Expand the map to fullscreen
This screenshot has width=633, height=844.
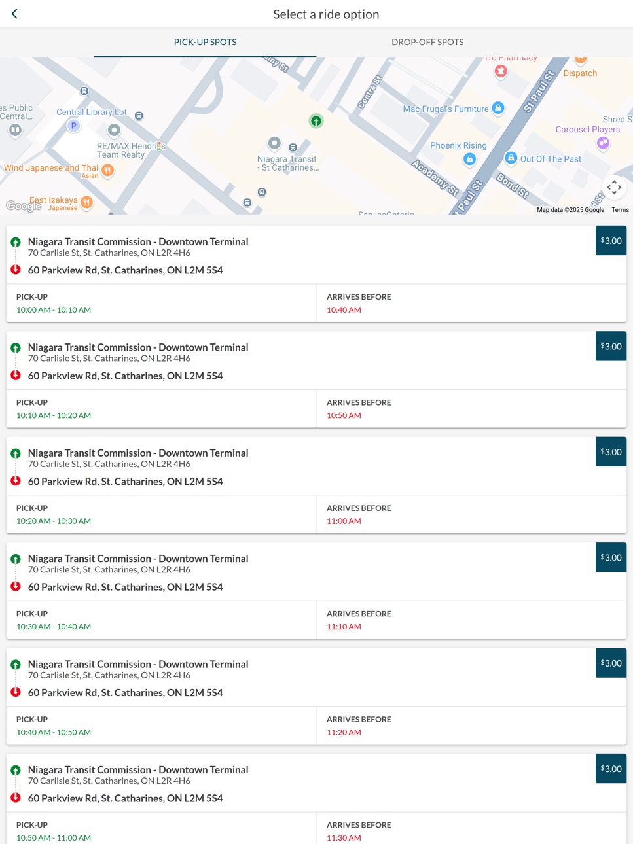click(613, 187)
